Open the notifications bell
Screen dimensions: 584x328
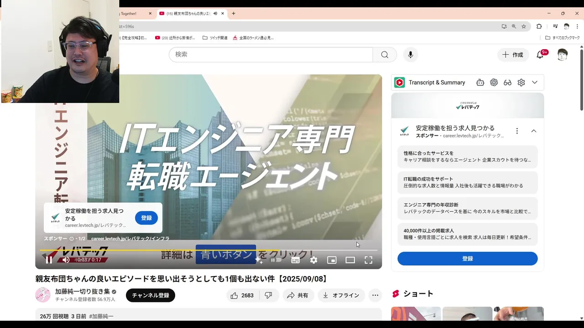[x=540, y=55]
